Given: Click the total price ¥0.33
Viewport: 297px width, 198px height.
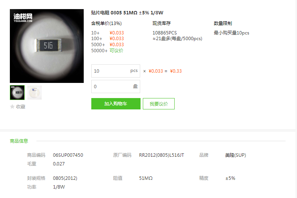Looking at the screenshot, I should (176, 71).
